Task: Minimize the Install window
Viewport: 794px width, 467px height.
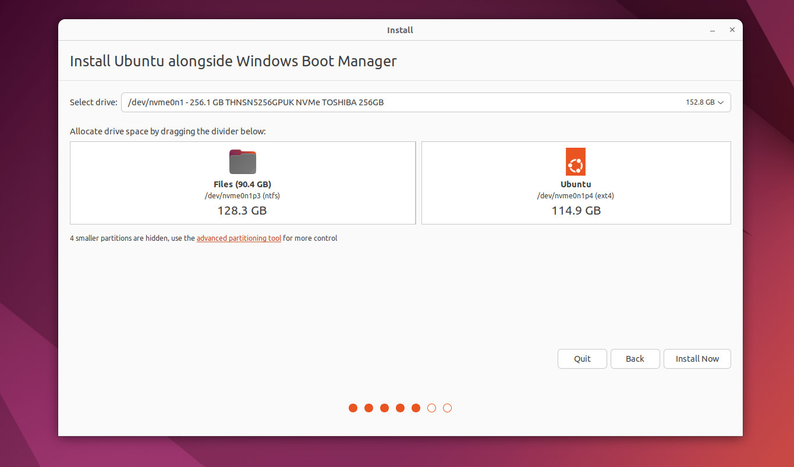Action: (712, 30)
